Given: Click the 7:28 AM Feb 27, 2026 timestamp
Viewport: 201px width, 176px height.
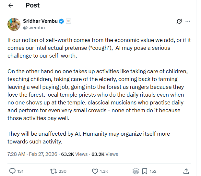Looking at the screenshot, I should point(32,154).
